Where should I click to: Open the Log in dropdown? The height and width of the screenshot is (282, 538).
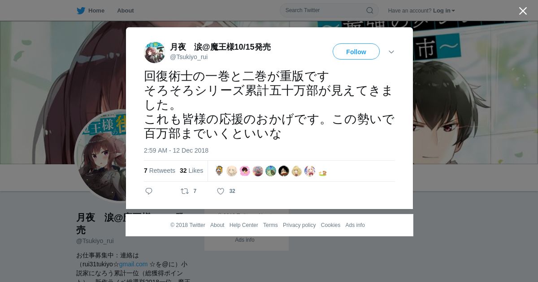[x=444, y=11]
